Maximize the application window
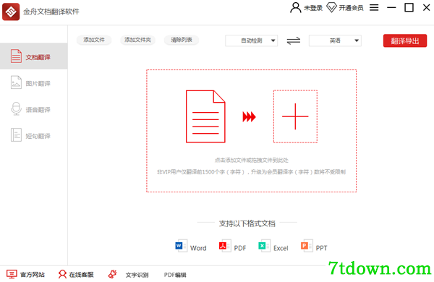 point(409,8)
